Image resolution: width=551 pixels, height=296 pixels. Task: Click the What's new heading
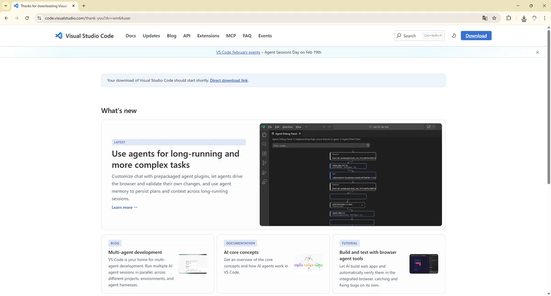[x=119, y=111]
